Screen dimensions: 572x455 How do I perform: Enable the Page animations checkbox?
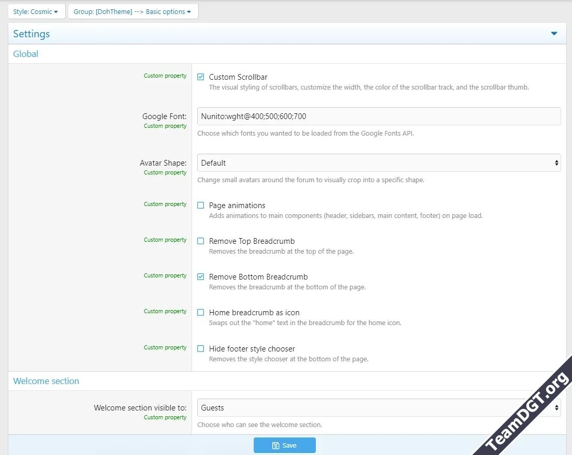pos(201,206)
